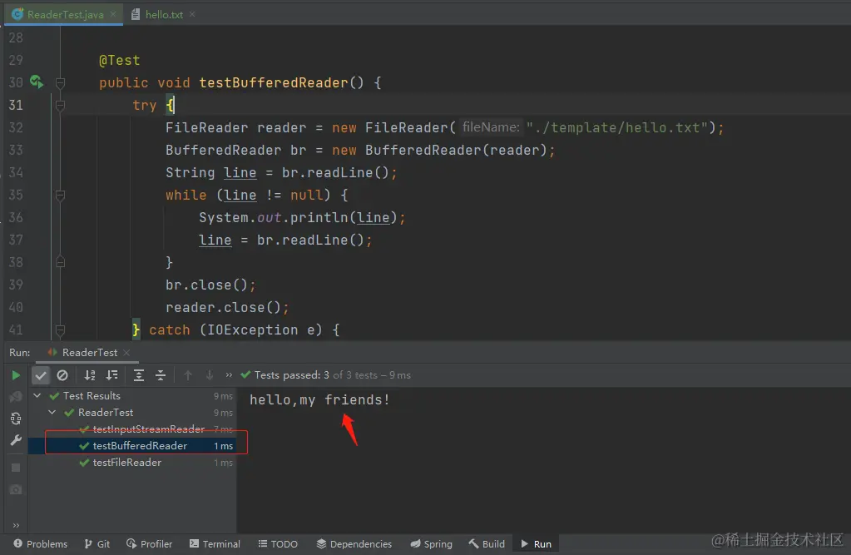Image resolution: width=851 pixels, height=555 pixels.
Task: Close the ReaderTest.java editor tab
Action: pos(113,14)
